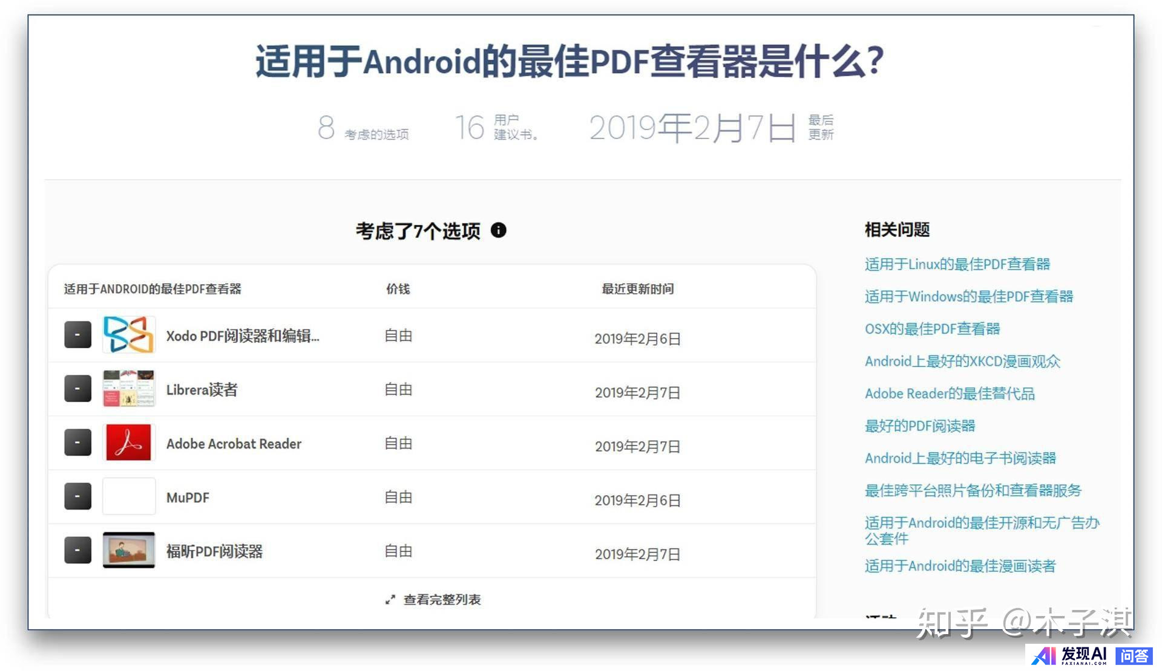1162x671 pixels.
Task: Toggle the dark square beside Librera读者
Action: click(77, 389)
